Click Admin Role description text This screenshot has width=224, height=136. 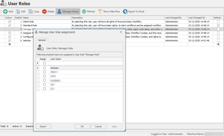click(107, 22)
